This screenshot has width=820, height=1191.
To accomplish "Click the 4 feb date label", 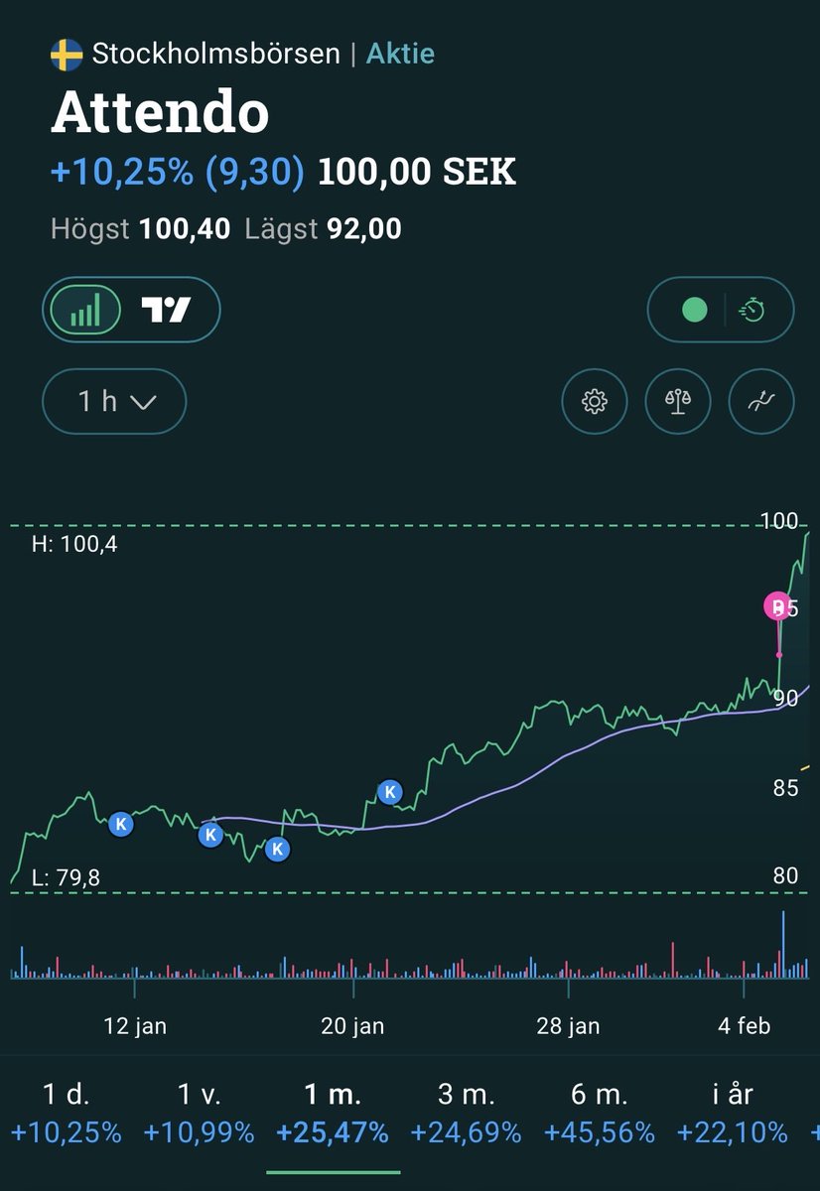I will [x=745, y=1026].
